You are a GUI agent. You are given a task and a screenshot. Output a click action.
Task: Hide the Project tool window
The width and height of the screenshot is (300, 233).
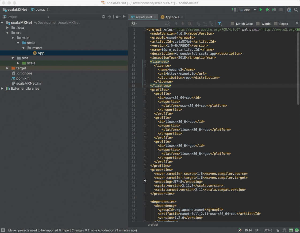124,17
